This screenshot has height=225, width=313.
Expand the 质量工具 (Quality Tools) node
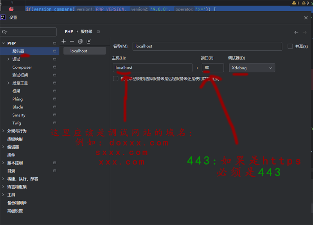8,83
